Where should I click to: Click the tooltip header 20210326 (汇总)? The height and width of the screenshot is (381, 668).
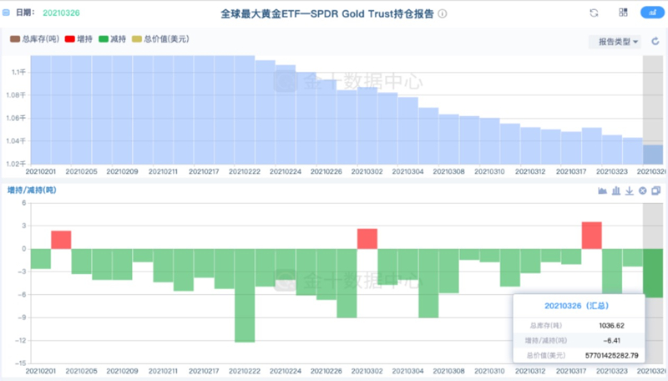[x=576, y=306]
